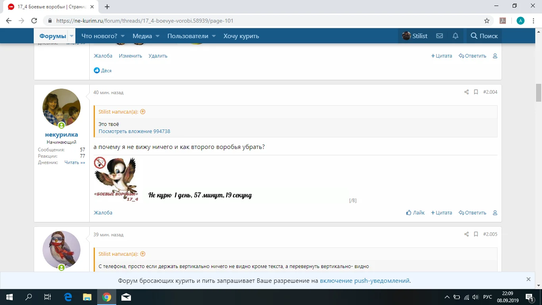
Task: Click Удалить to delete the post
Action: (x=158, y=56)
